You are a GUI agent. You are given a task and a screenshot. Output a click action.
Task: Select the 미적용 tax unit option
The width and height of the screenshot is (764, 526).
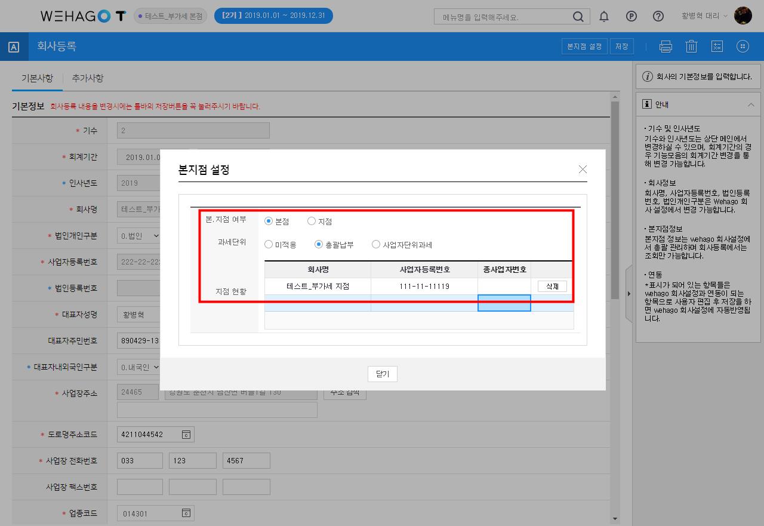click(x=269, y=244)
